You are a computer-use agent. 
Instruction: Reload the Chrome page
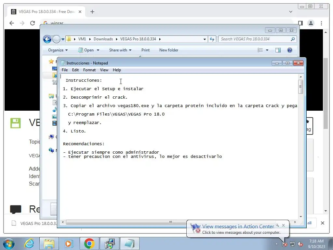click(33, 23)
